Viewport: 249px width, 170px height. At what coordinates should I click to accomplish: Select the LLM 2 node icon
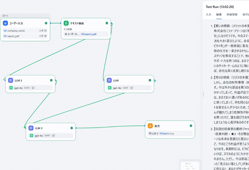[x=10, y=80]
